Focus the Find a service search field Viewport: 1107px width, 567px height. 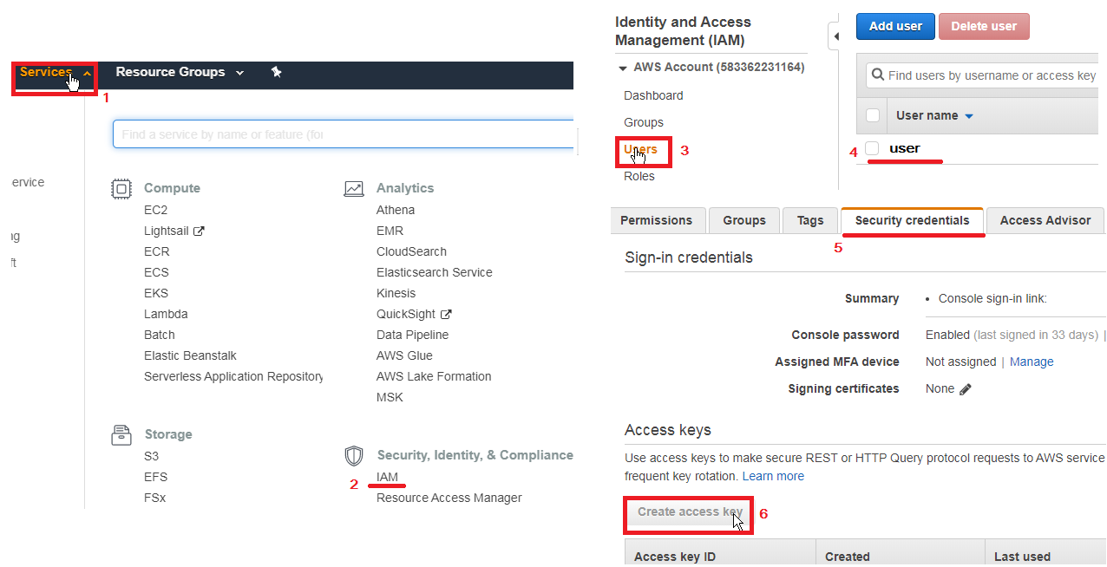344,134
